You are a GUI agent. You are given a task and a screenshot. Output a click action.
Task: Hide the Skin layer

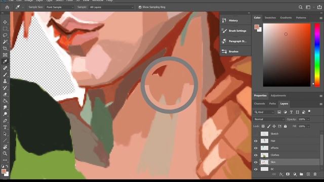[256, 162]
